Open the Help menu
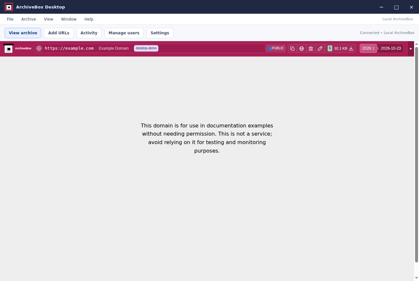The image size is (419, 281). click(89, 19)
